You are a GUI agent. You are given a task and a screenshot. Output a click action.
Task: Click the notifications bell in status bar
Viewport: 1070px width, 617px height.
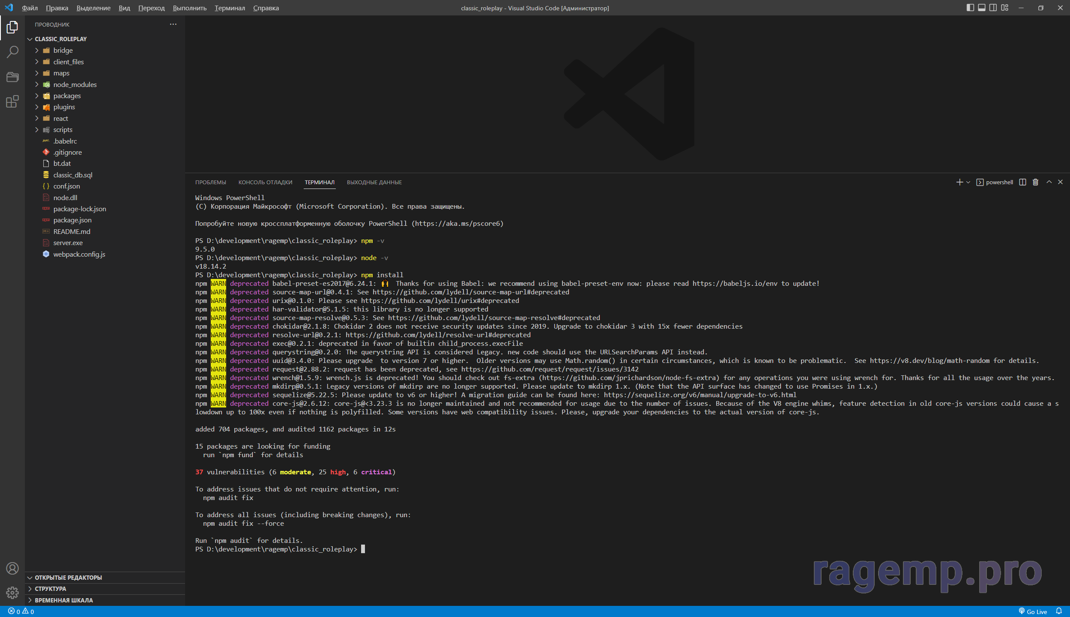pyautogui.click(x=1059, y=611)
